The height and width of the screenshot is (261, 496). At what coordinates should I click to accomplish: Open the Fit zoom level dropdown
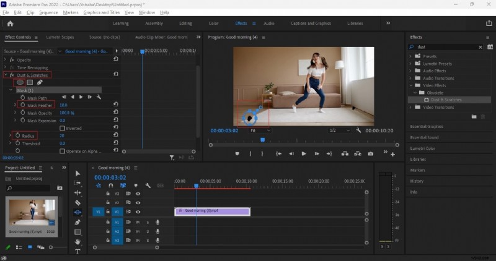pyautogui.click(x=260, y=130)
